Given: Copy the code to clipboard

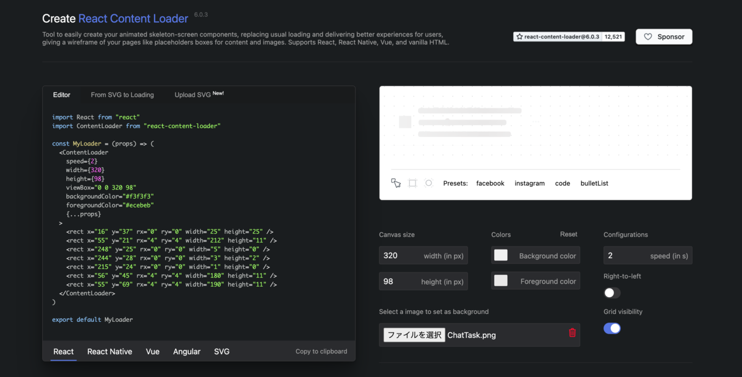Looking at the screenshot, I should tap(321, 351).
